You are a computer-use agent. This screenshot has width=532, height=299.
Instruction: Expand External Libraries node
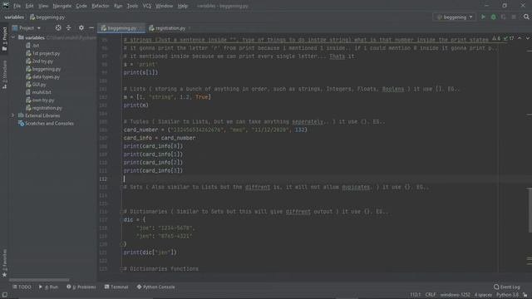pos(13,115)
